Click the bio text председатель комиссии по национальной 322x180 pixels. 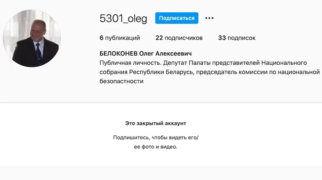click(258, 72)
